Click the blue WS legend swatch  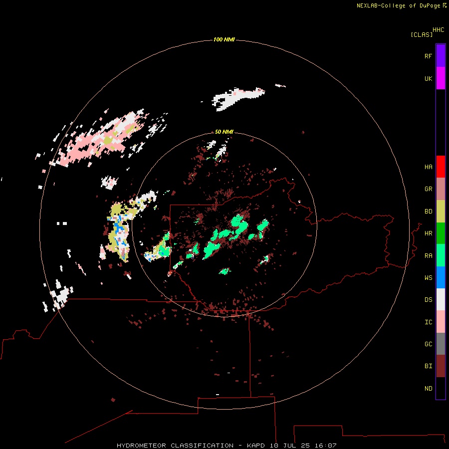tap(441, 277)
